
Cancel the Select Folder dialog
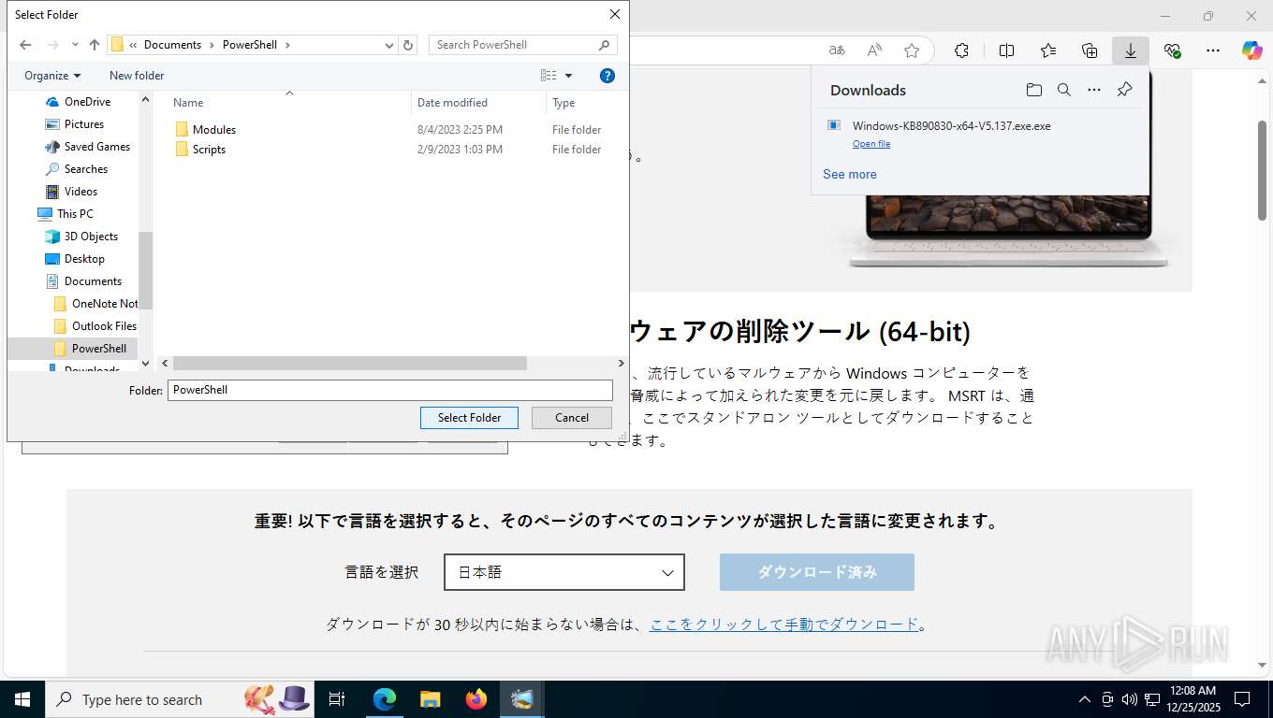pos(572,418)
